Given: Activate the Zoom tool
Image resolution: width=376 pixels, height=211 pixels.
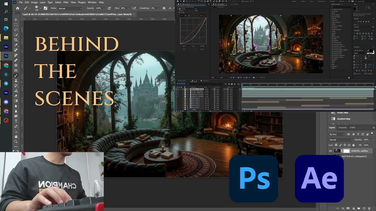Looking at the screenshot, I should tap(16, 142).
